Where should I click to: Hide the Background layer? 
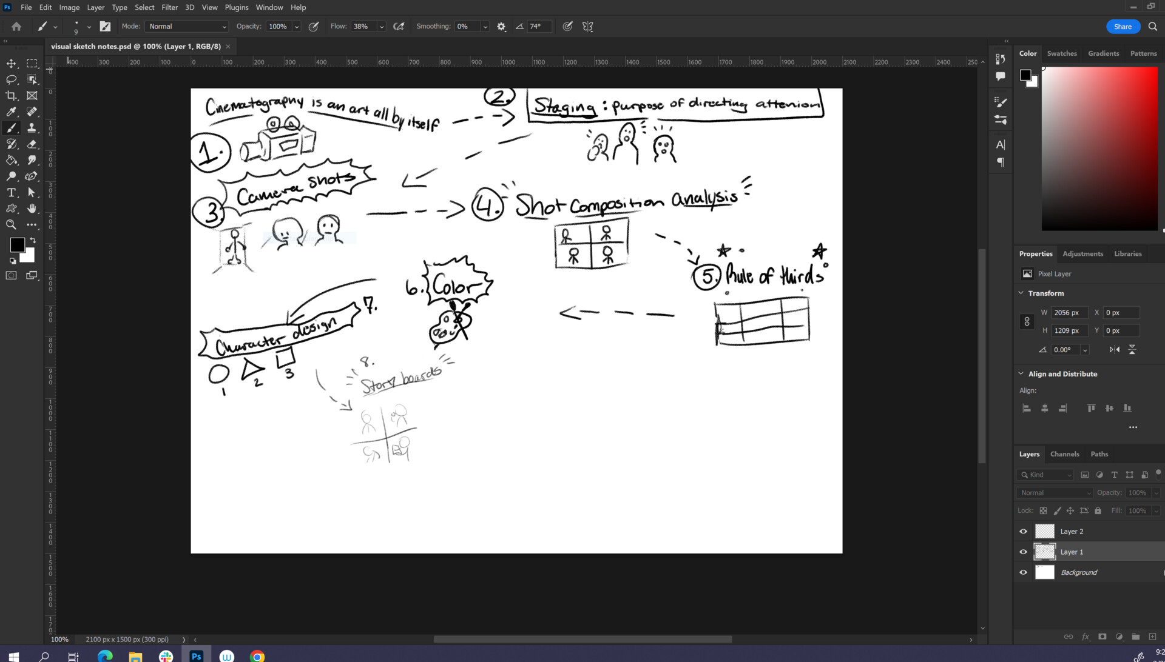1024,572
